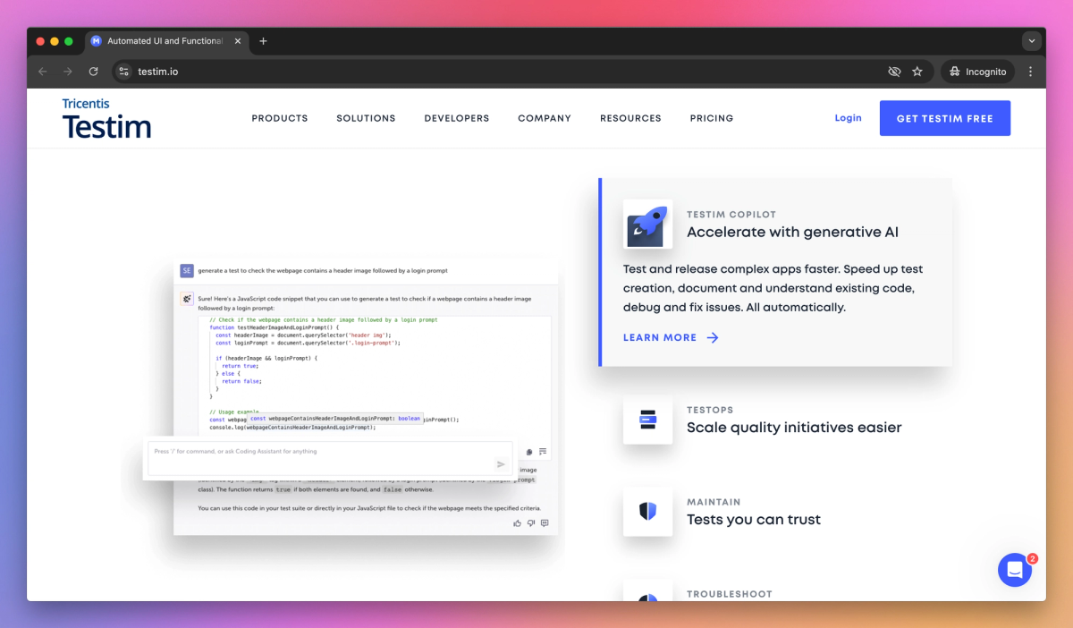The width and height of the screenshot is (1073, 628).
Task: Go back using the browser back arrow
Action: pos(42,72)
